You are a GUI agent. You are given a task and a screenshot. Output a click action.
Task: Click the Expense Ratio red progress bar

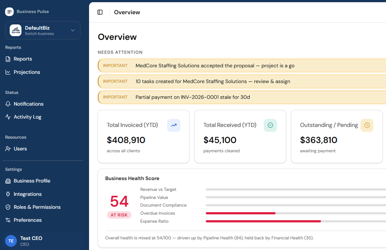click(x=263, y=221)
